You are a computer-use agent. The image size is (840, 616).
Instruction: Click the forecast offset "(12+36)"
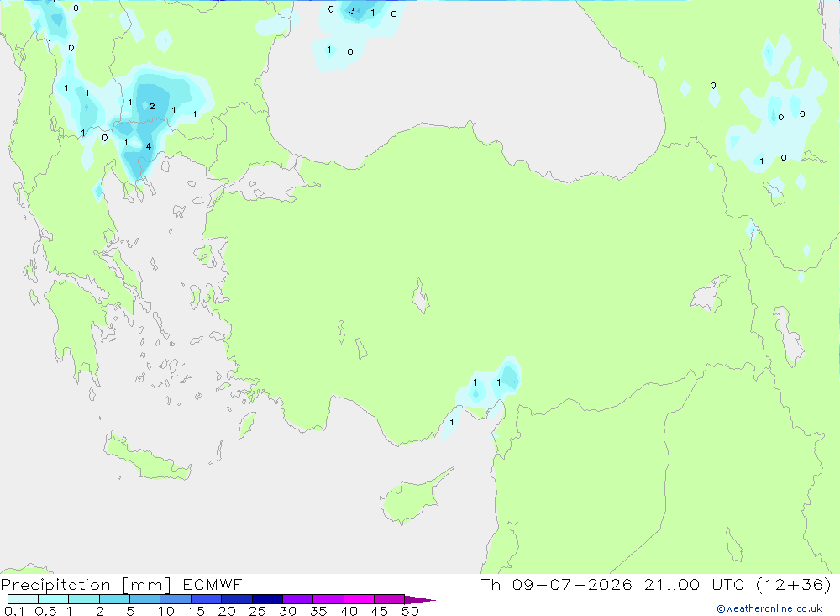click(794, 584)
